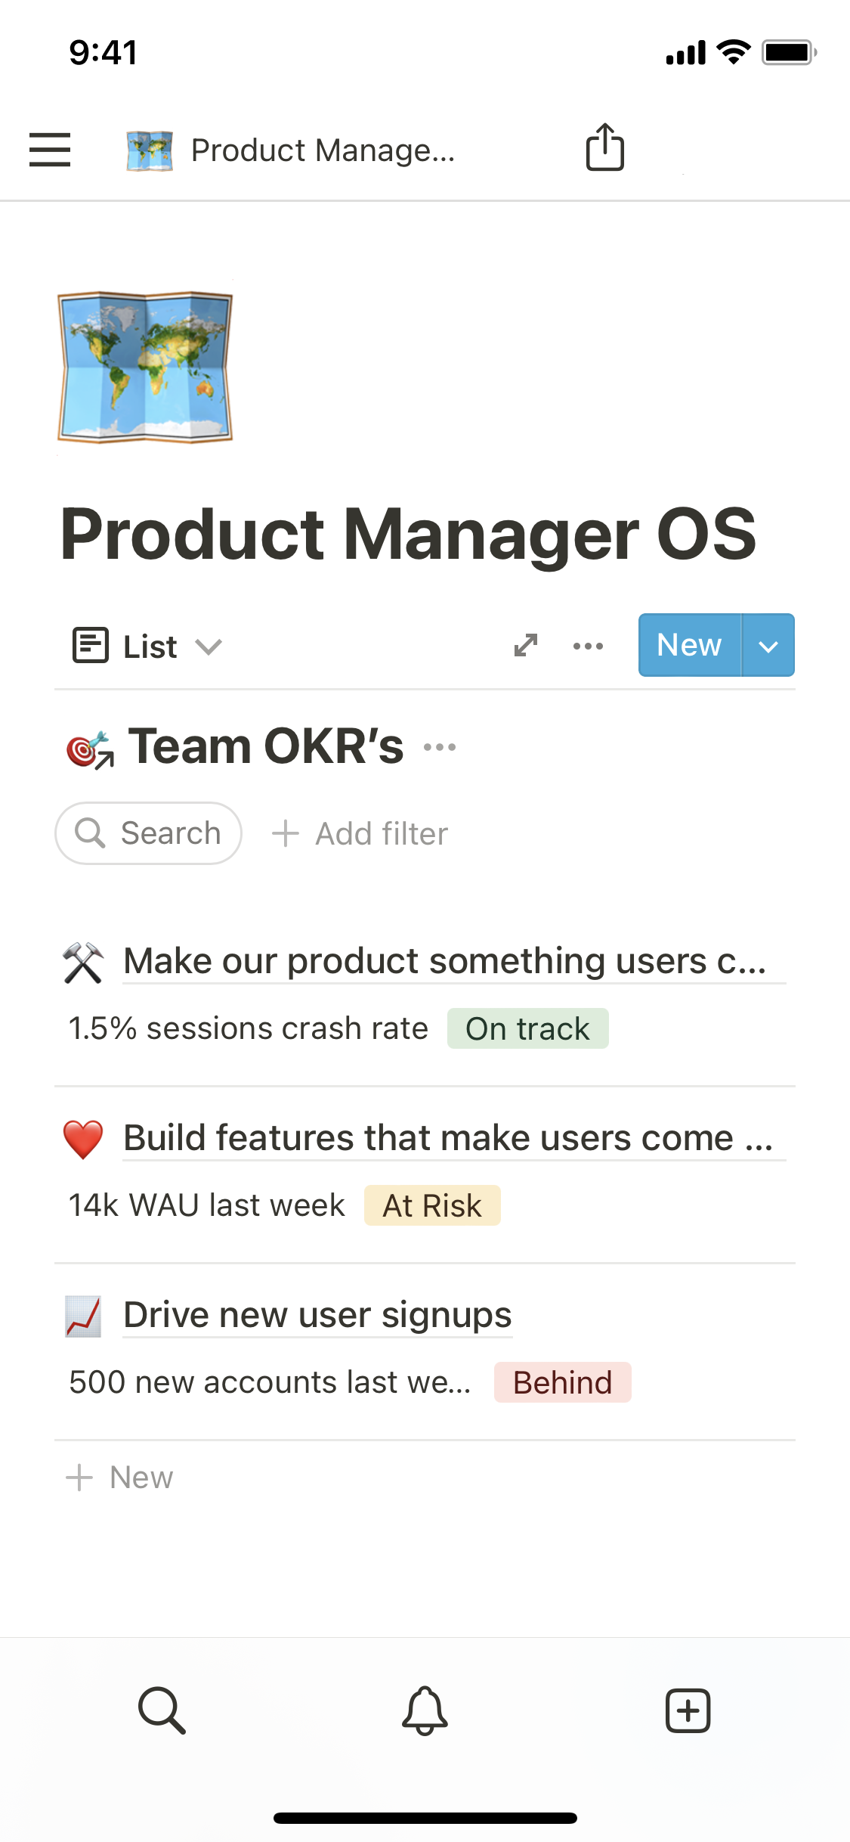Open the blue New button dropdown arrow

(768, 646)
